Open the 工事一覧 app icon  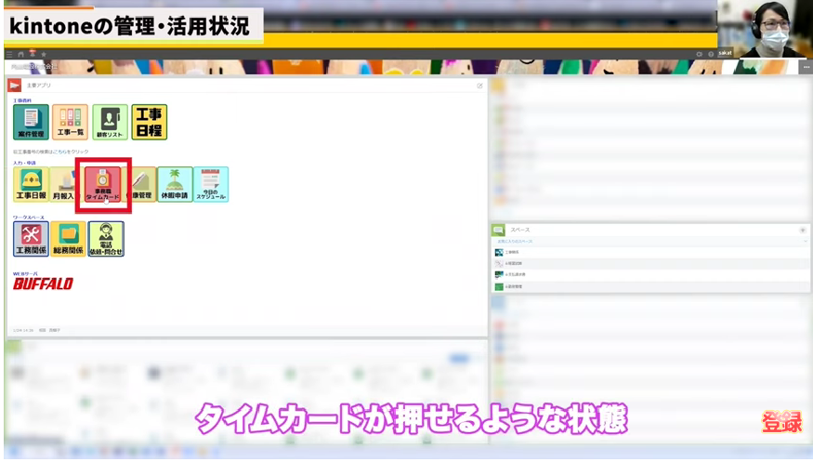pyautogui.click(x=70, y=122)
